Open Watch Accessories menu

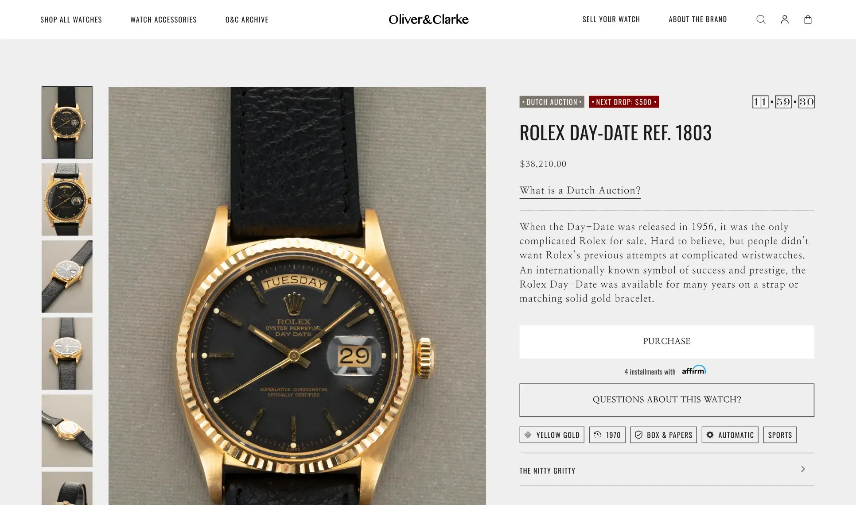pyautogui.click(x=163, y=19)
